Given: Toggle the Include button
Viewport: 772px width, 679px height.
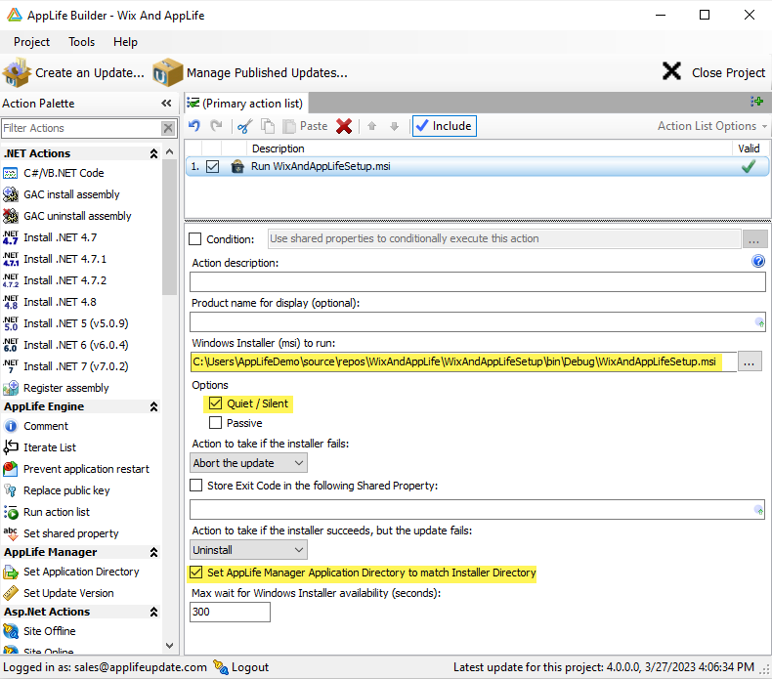Looking at the screenshot, I should point(444,126).
